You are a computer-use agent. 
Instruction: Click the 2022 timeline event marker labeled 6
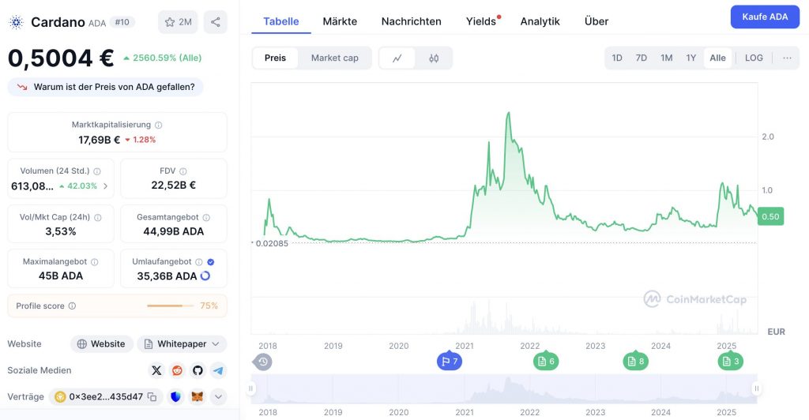tap(545, 362)
